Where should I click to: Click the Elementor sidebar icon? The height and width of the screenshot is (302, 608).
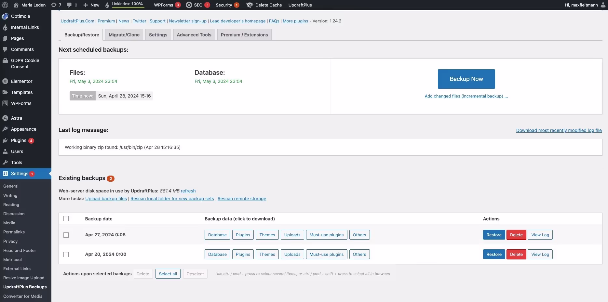coord(5,81)
